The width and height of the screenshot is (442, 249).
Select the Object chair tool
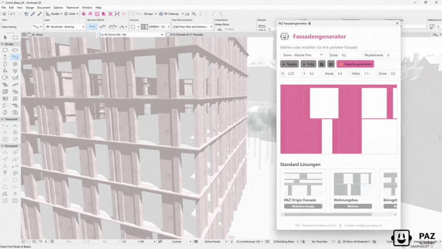5,71
